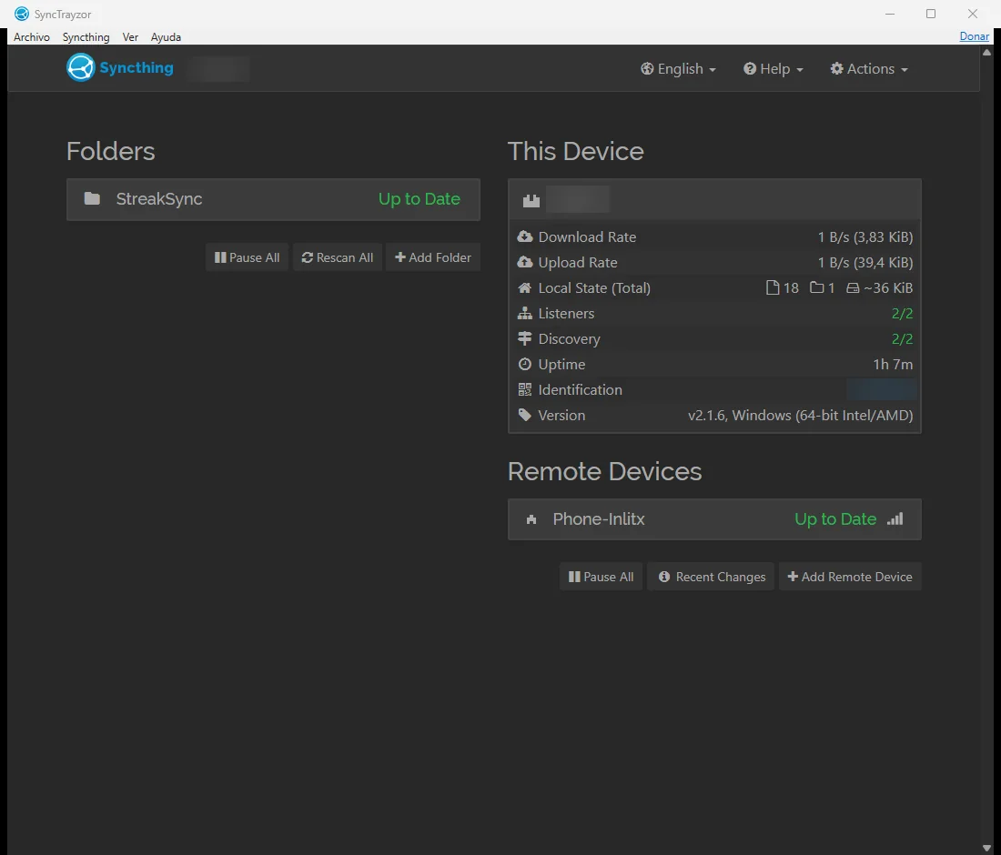Click the Donar link
This screenshot has height=855, width=1001.
[975, 36]
